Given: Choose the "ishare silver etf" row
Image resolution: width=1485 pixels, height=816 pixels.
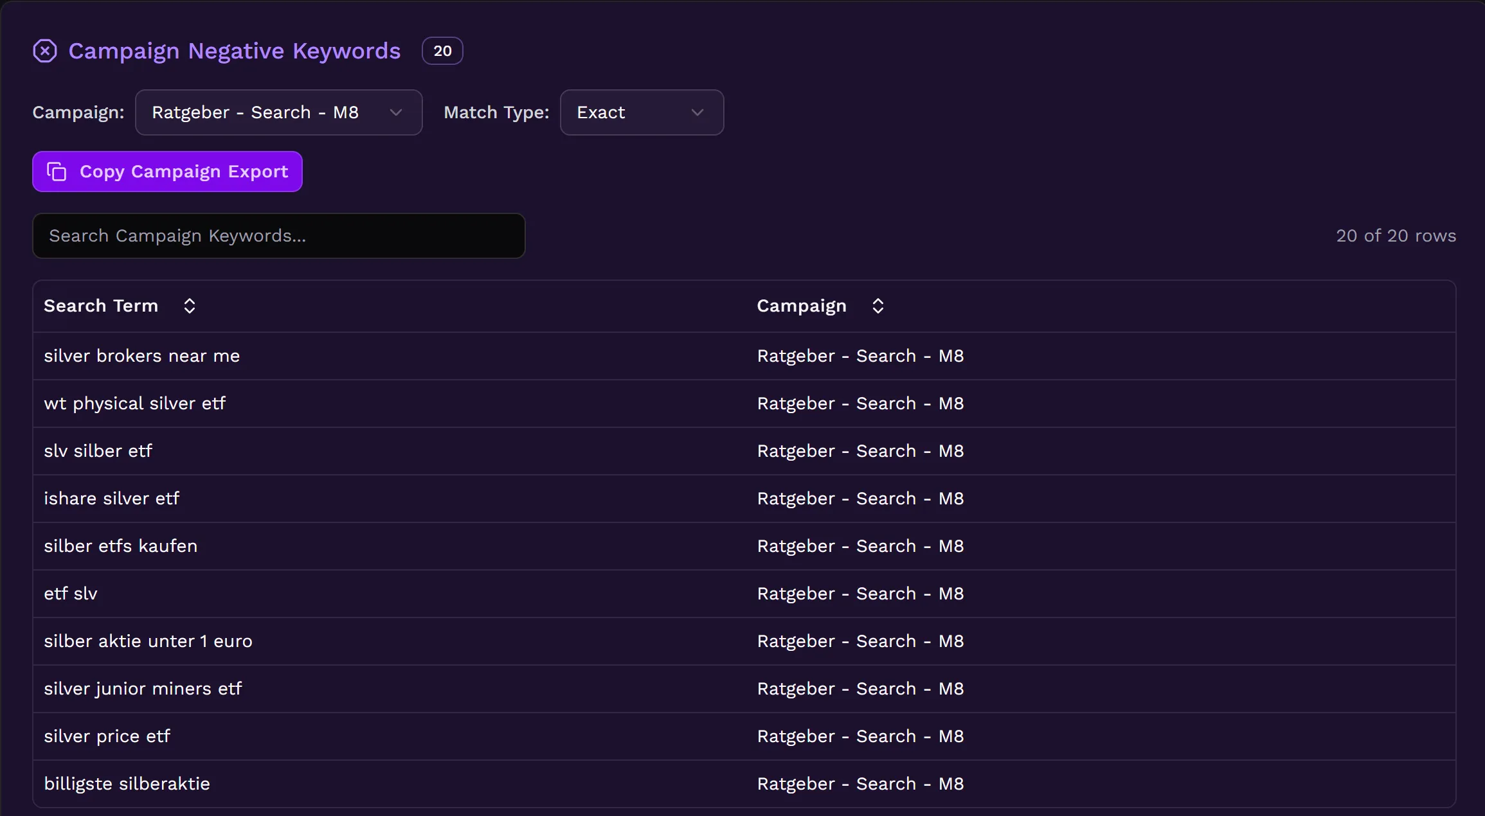Looking at the screenshot, I should (111, 499).
